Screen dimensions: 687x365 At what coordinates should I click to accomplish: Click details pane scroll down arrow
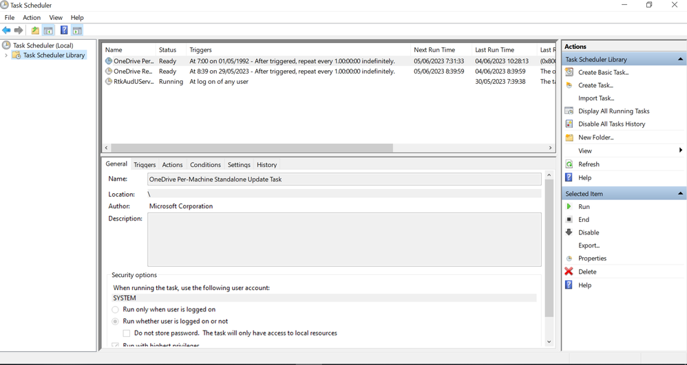coord(549,342)
